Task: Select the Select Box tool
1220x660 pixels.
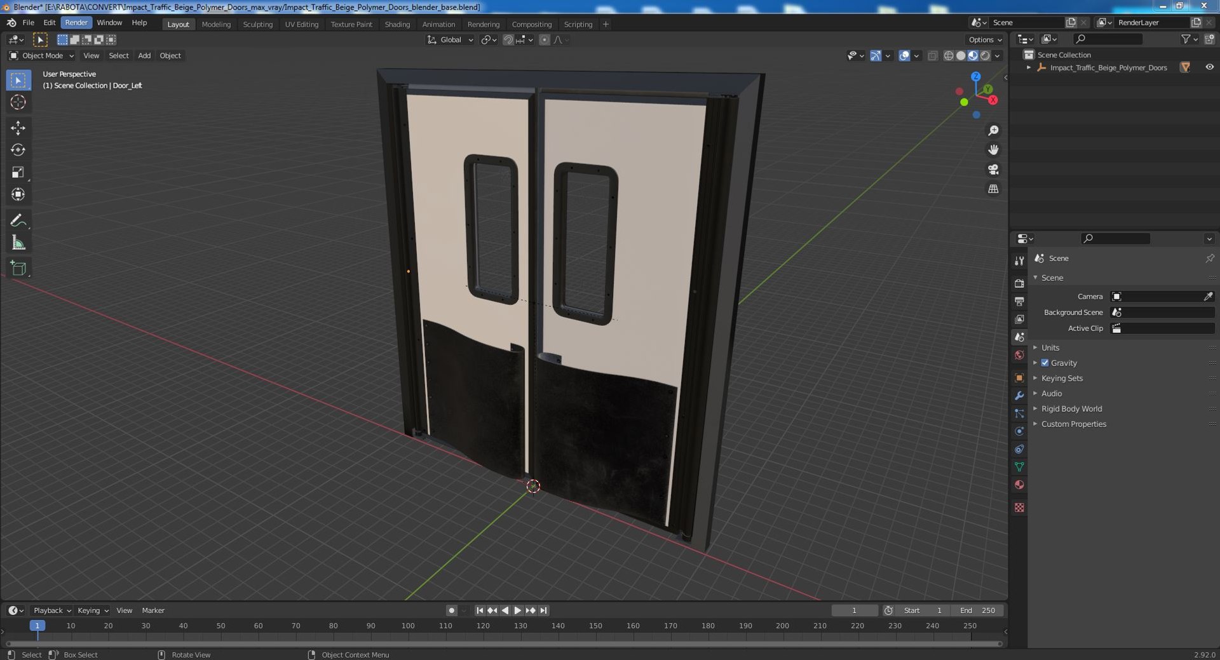Action: click(x=18, y=80)
